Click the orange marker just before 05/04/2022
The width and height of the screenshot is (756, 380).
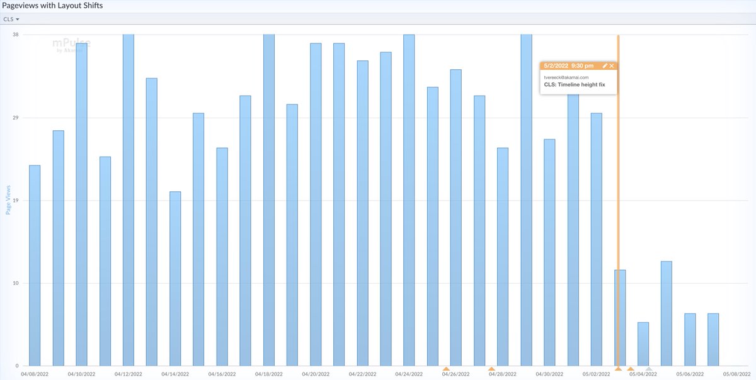point(630,368)
